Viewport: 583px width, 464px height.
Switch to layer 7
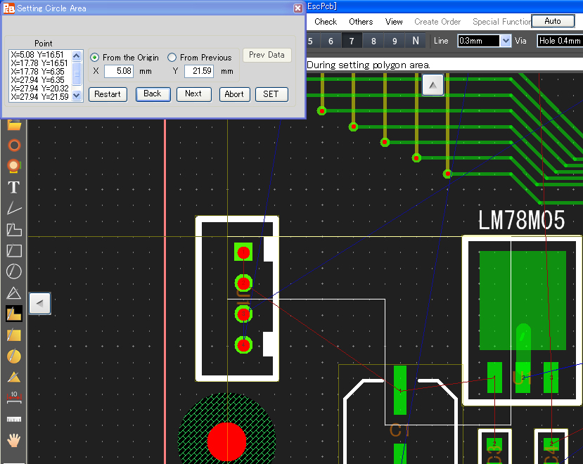coord(352,41)
